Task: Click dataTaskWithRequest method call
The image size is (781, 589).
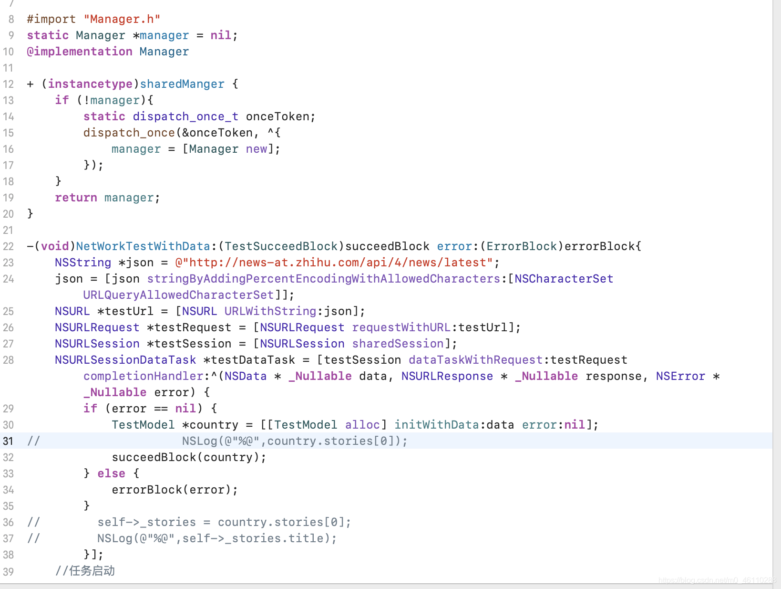Action: point(475,360)
